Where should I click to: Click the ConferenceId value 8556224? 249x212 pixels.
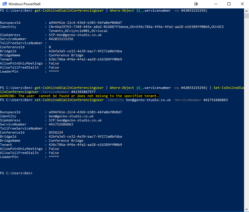click(x=56, y=132)
